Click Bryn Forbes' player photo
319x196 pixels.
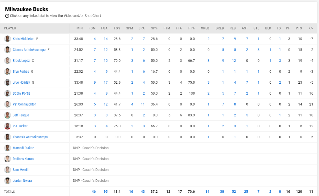point(7,72)
